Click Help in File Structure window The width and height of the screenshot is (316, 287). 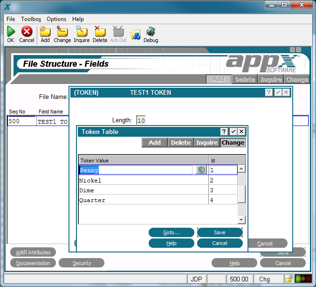click(234, 263)
